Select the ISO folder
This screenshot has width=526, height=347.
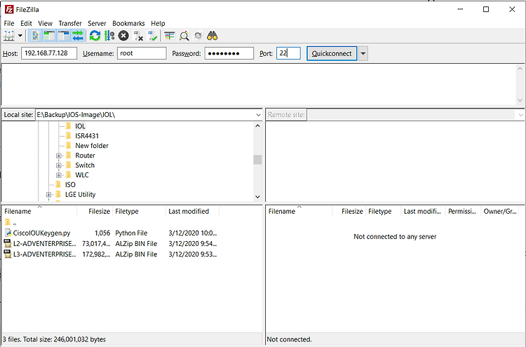[x=70, y=185]
